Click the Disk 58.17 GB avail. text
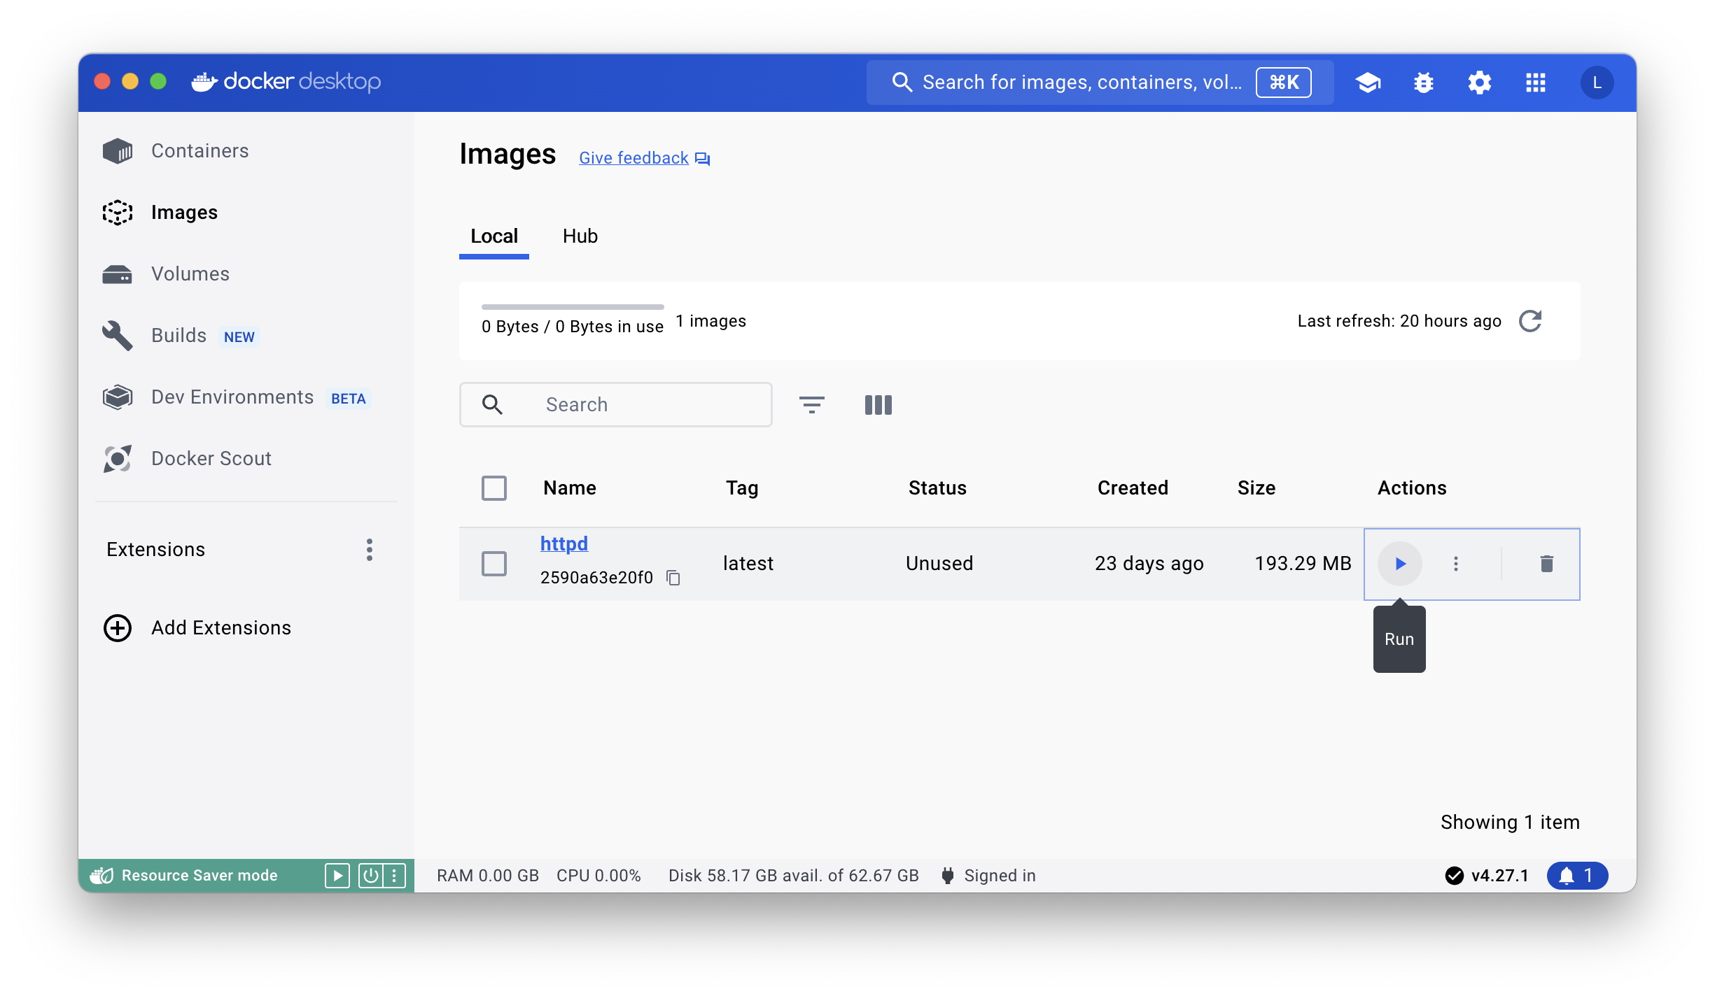Viewport: 1715px width, 996px height. [794, 876]
